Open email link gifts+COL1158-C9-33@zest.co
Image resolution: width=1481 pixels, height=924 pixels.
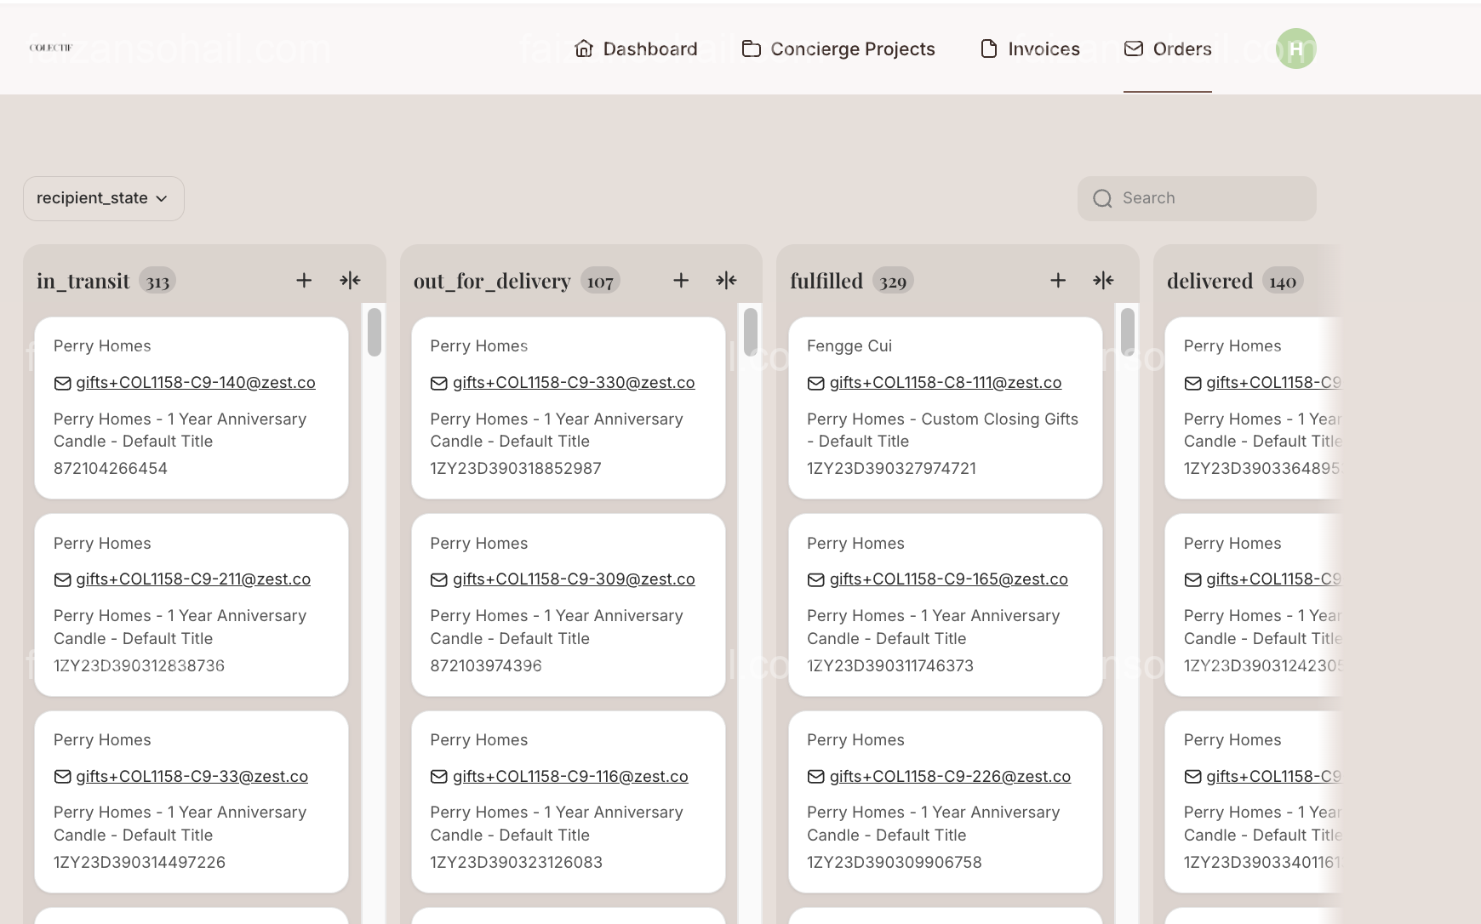click(192, 777)
